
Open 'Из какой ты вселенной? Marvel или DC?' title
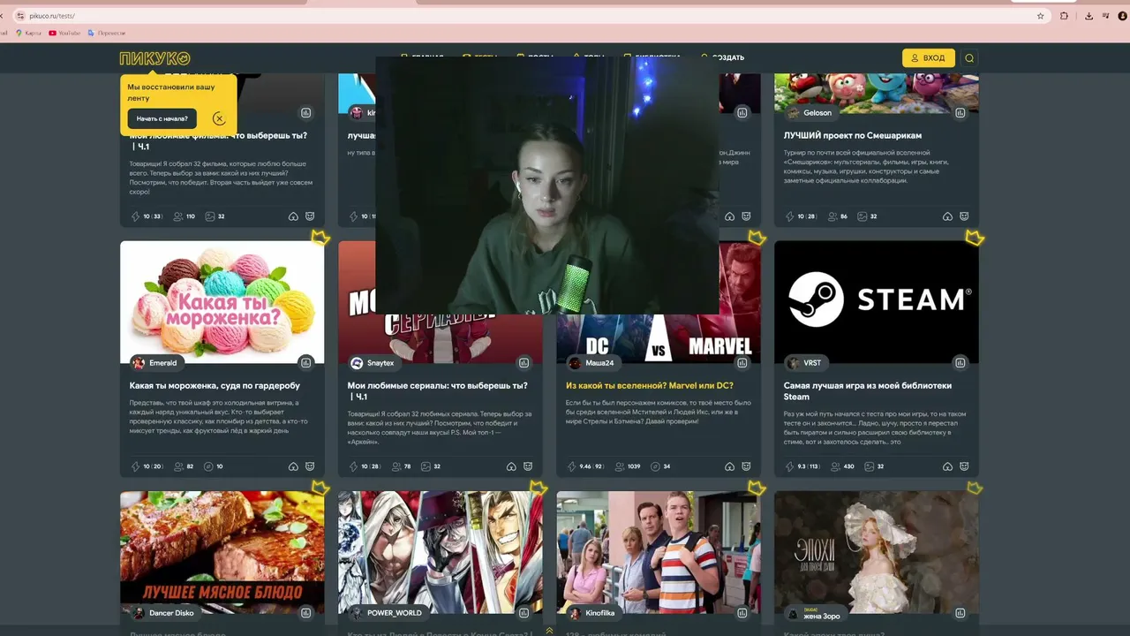click(x=650, y=386)
